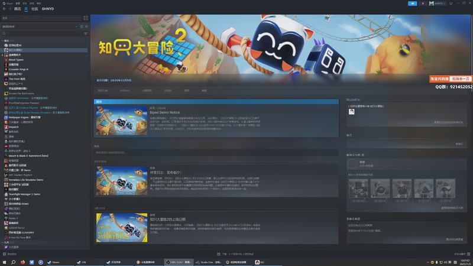This screenshot has height=266, width=473.
Task: Click the notifications bell icon in the title bar
Action: (423, 4)
